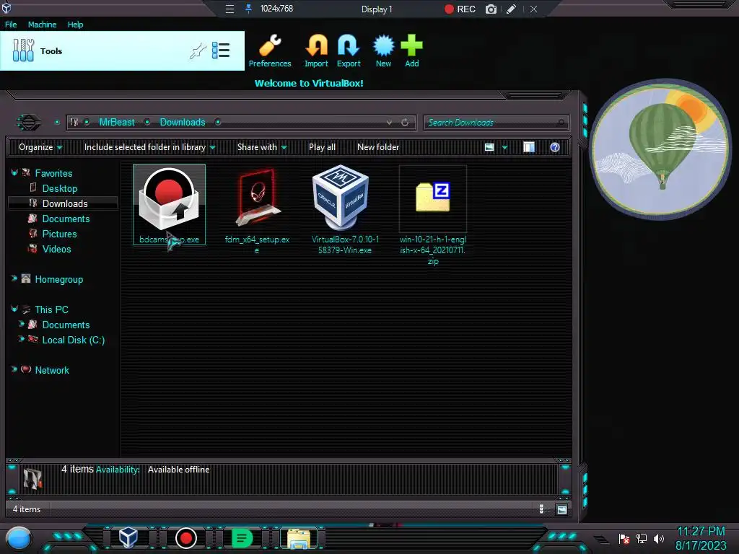Select bdcamsetup.exe file icon
Screen dimensions: 739x554
click(x=169, y=204)
